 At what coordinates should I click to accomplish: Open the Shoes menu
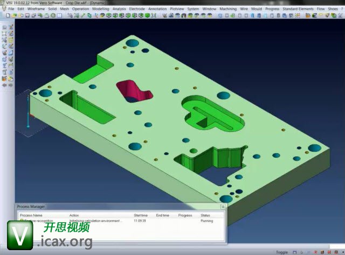click(x=333, y=9)
